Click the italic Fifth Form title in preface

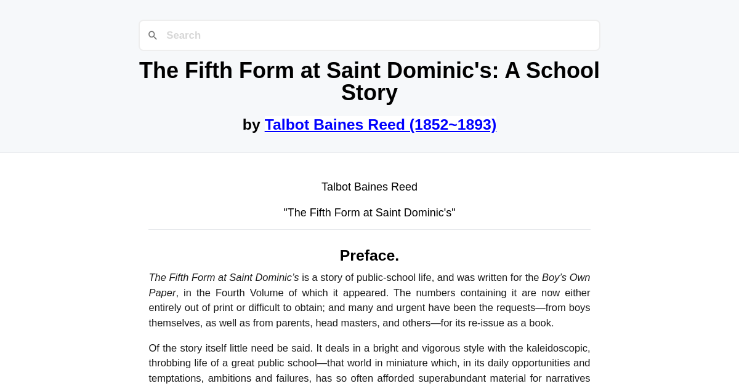click(224, 277)
